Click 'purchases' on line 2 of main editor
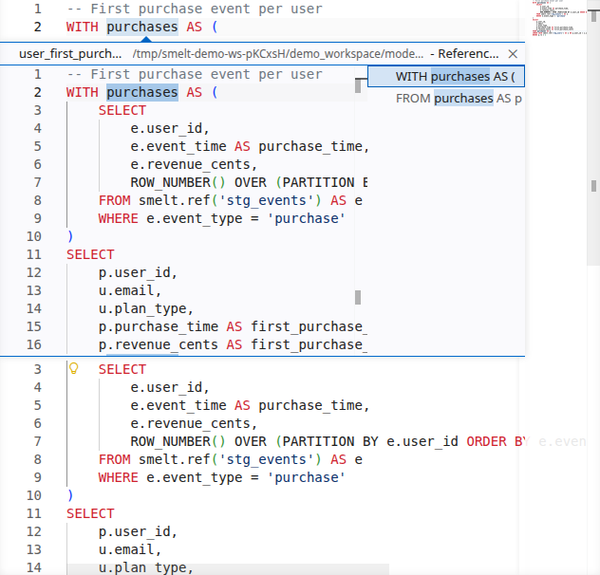The image size is (600, 575). coord(141,27)
